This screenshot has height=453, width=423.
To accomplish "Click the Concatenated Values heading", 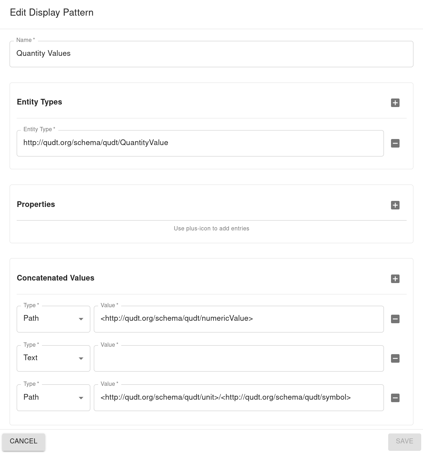I will point(55,278).
